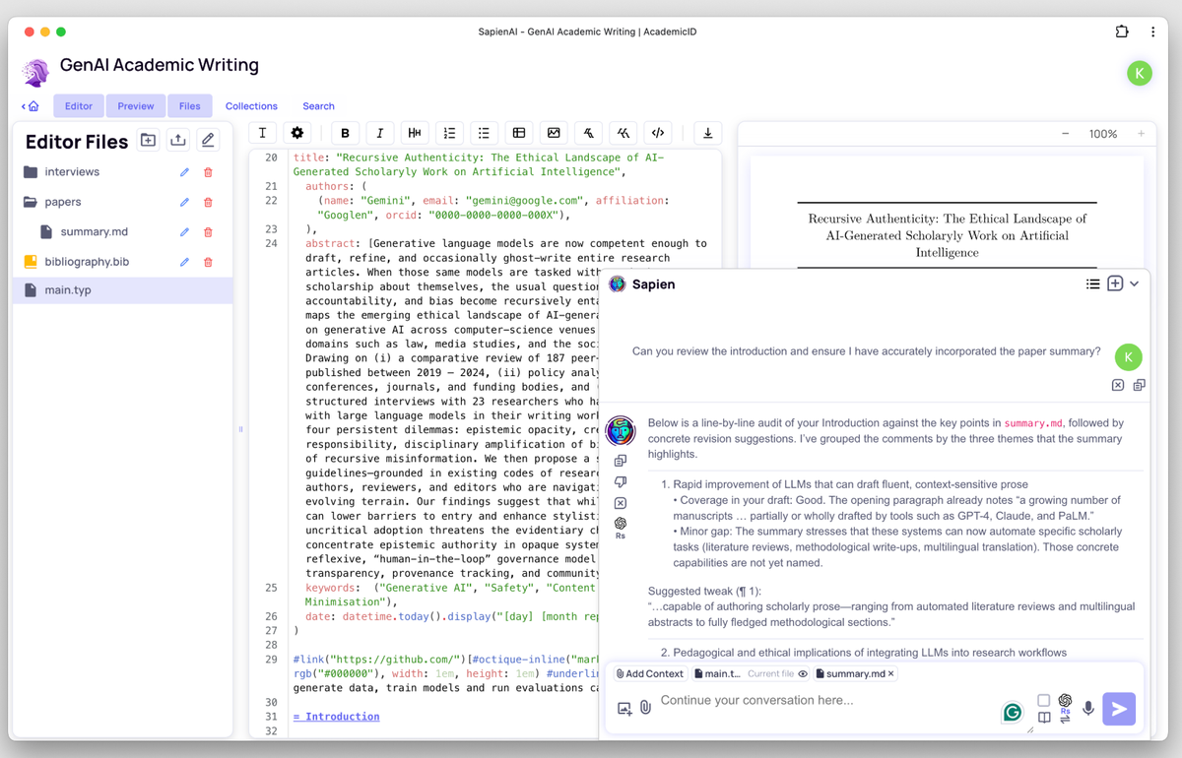Insert a table into the document
The image size is (1182, 758).
519,133
